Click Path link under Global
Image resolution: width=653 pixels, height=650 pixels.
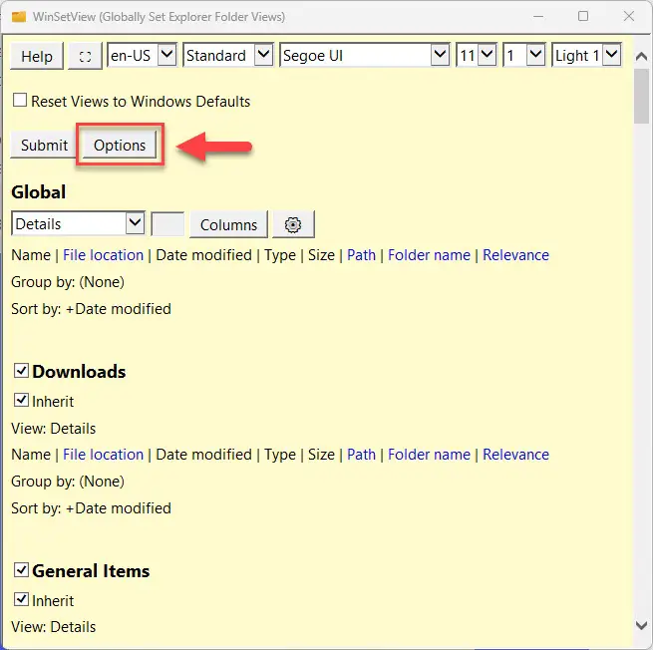[361, 255]
